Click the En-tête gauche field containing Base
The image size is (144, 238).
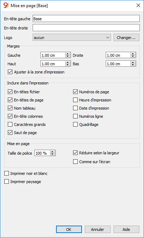click(x=86, y=19)
